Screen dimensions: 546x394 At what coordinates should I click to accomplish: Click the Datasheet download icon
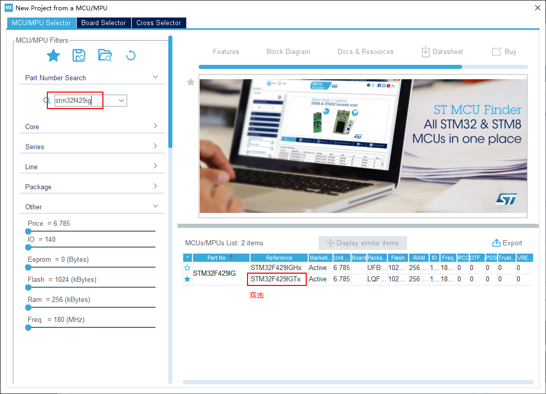426,52
